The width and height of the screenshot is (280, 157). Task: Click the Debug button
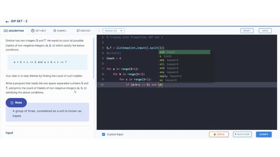click(219, 134)
